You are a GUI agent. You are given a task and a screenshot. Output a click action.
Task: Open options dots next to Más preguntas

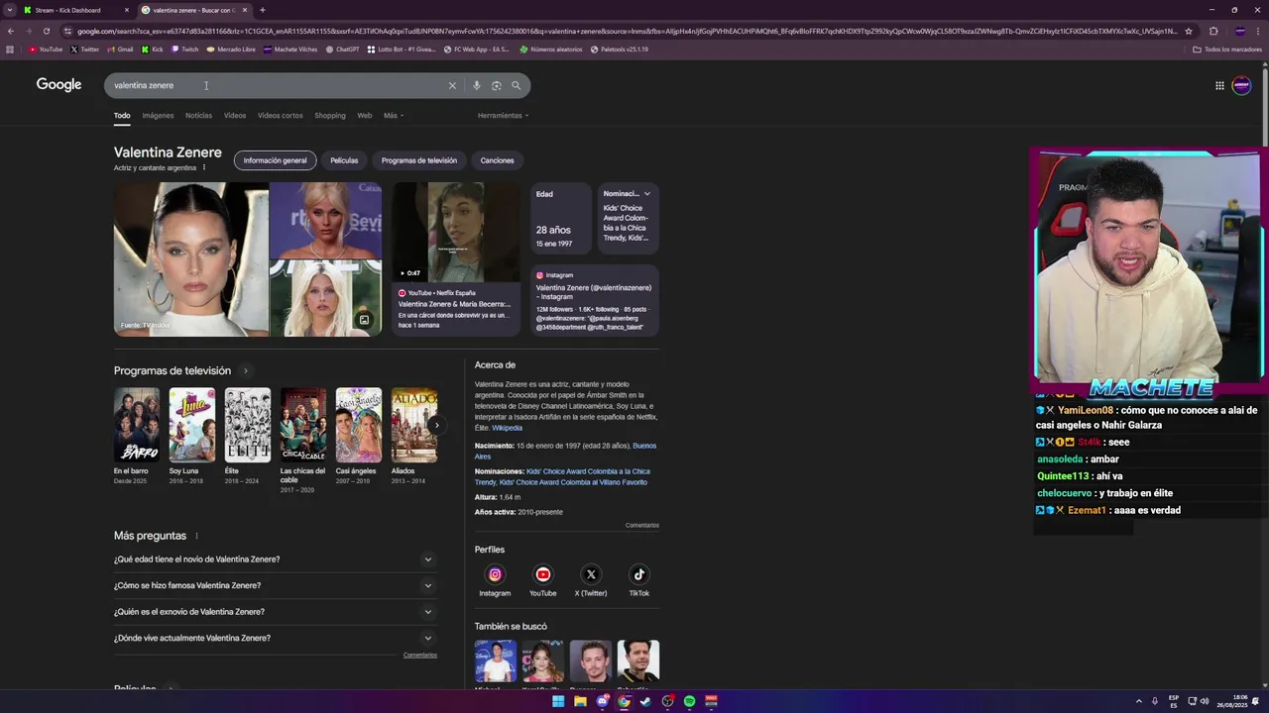(196, 536)
